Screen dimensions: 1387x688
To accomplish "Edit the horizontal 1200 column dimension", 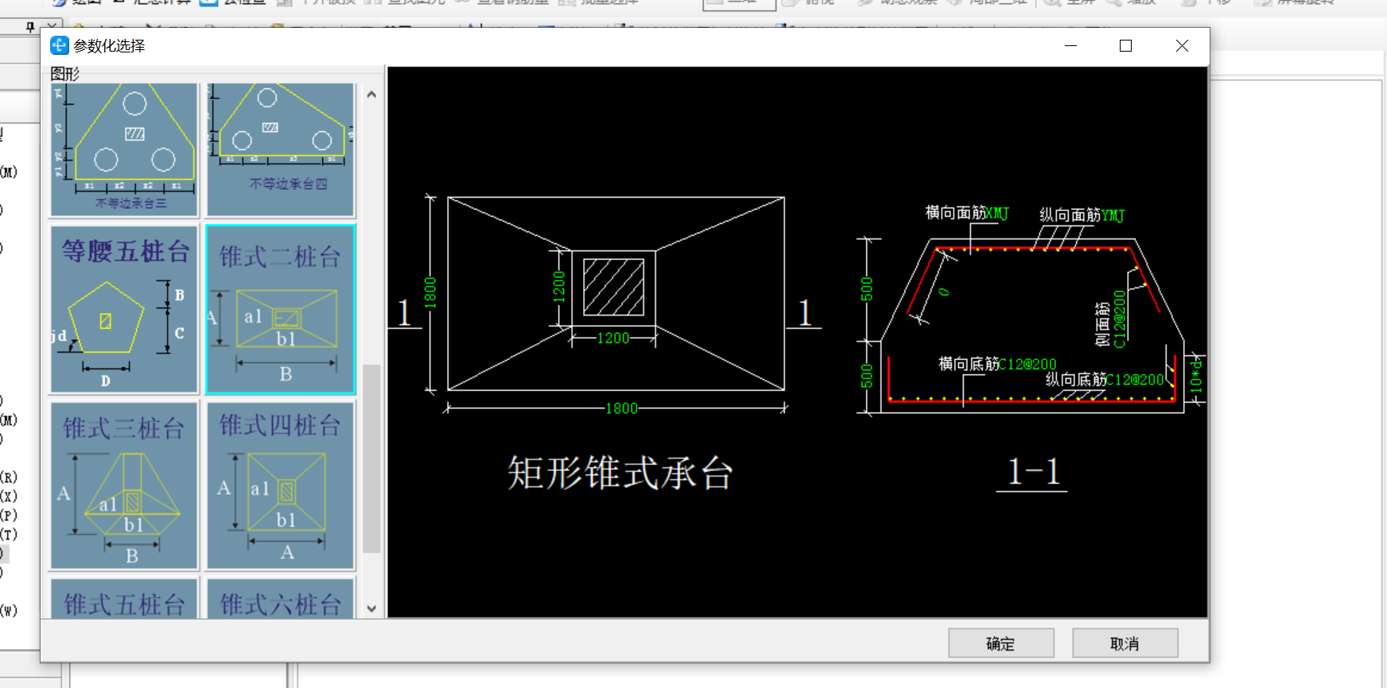I will point(613,338).
